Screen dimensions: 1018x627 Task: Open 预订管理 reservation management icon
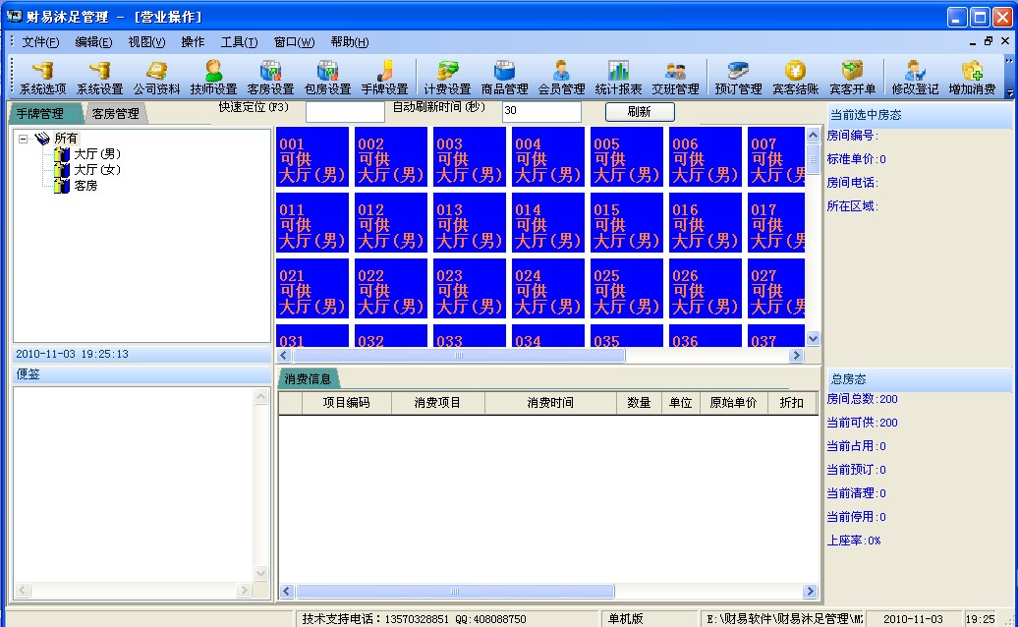point(738,78)
